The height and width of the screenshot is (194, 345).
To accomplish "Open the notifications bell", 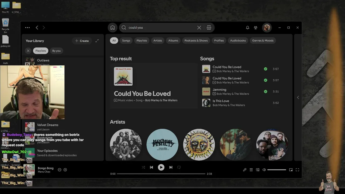I will click(247, 27).
